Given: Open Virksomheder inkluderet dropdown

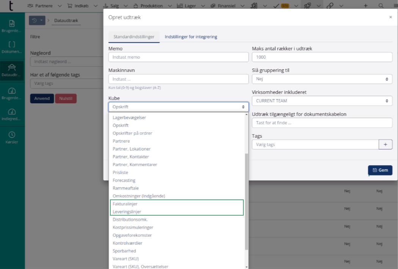Looking at the screenshot, I should [x=322, y=101].
